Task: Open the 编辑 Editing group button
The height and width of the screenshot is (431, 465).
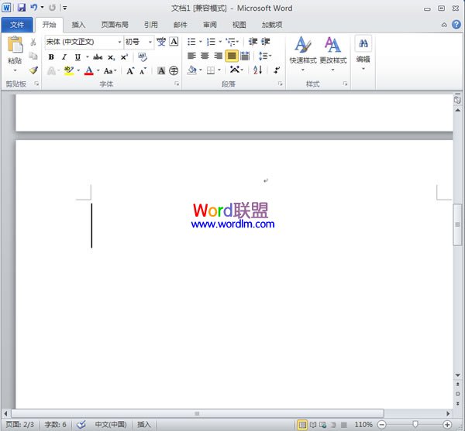Action: point(363,53)
